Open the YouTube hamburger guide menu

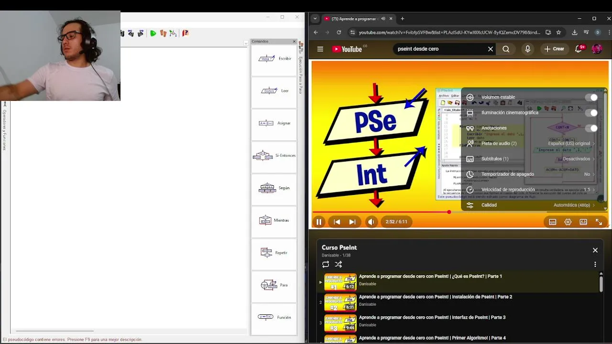(320, 49)
